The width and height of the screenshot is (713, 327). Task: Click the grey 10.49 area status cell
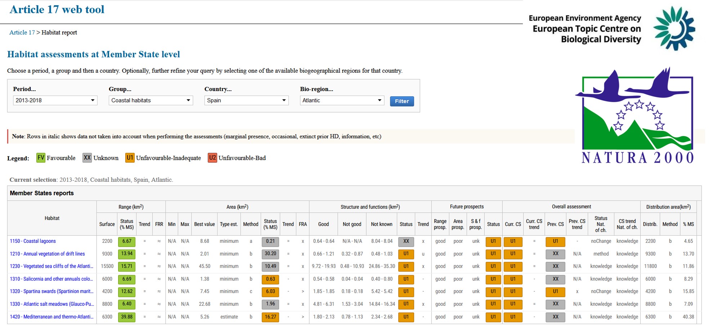point(270,267)
